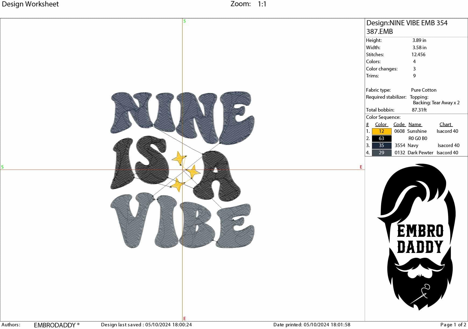Click the Required stabilizer label
This screenshot has width=468, height=329.
[x=386, y=97]
